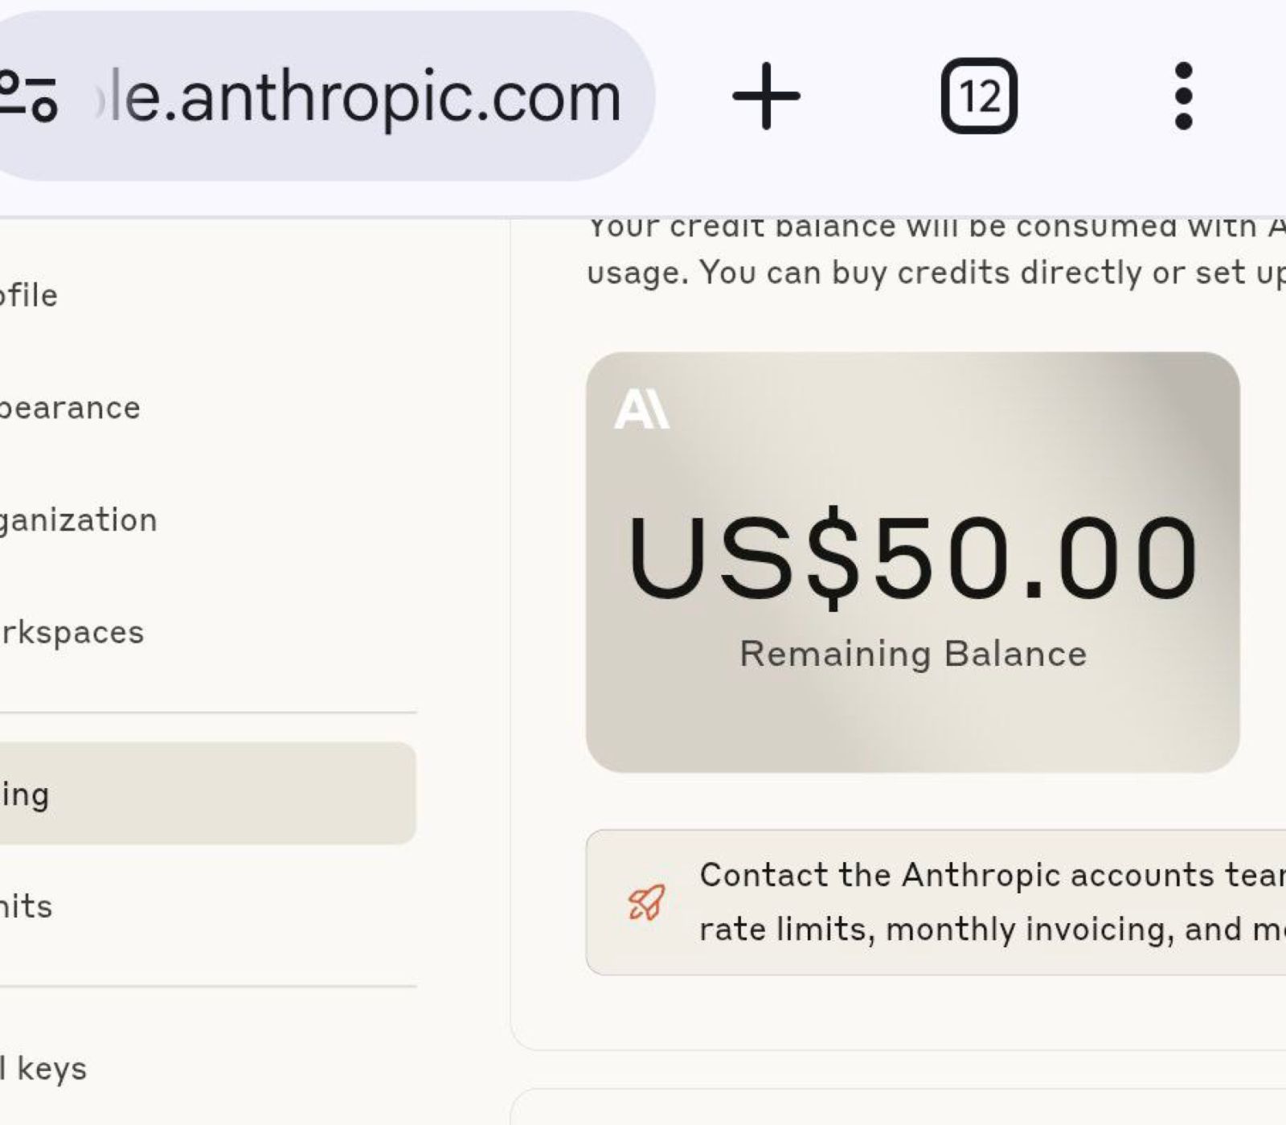Go to Profile settings in sidebar
The width and height of the screenshot is (1286, 1125).
pos(29,295)
